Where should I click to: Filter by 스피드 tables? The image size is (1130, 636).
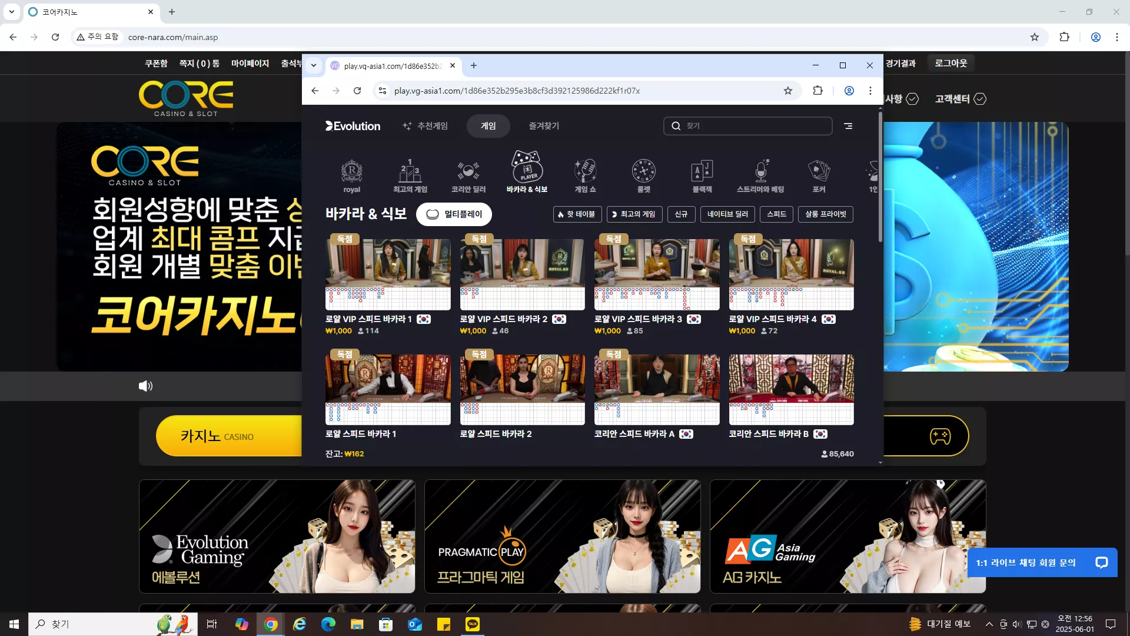[777, 214]
